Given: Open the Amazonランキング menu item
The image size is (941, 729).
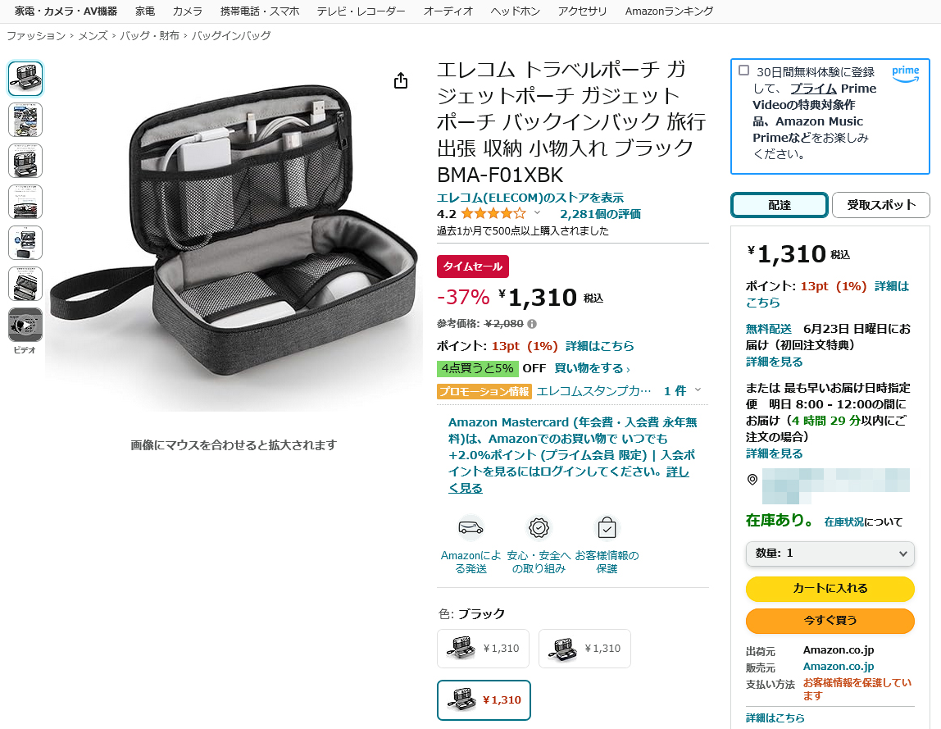Looking at the screenshot, I should click(669, 11).
